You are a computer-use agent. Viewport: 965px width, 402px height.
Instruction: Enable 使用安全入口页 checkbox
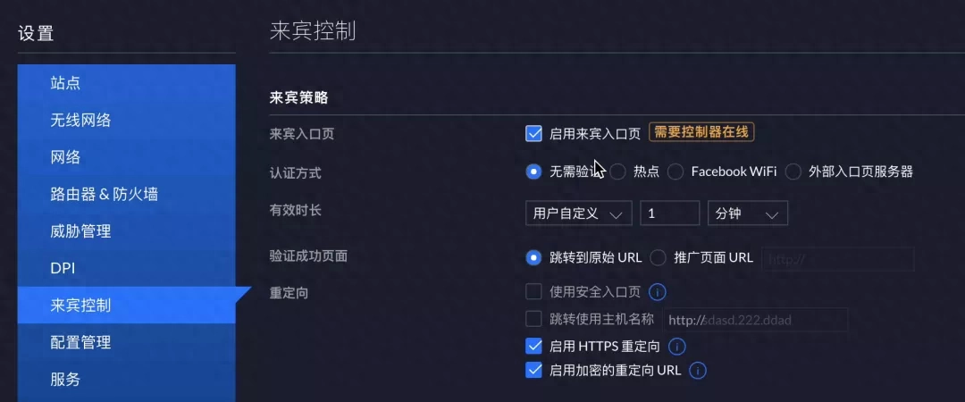tap(533, 291)
